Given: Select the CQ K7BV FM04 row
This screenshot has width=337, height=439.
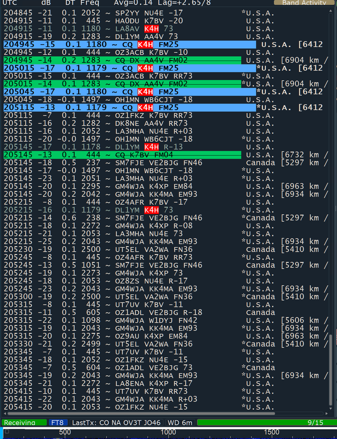Looking at the screenshot, I should pos(122,155).
